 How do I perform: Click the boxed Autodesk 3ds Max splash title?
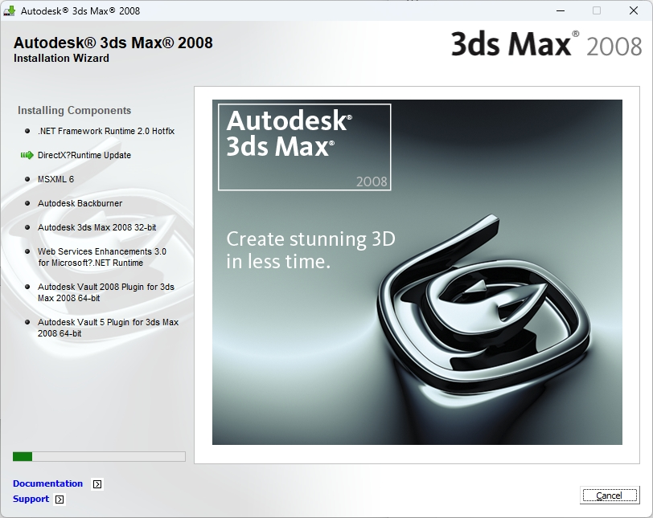click(x=304, y=147)
